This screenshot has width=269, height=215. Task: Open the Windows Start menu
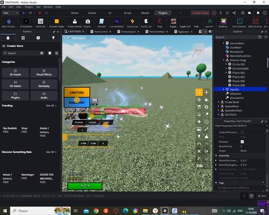click(x=5, y=211)
